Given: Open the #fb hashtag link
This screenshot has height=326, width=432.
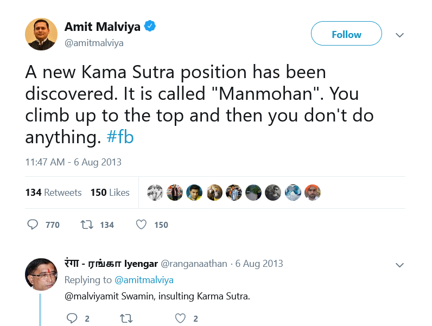Looking at the screenshot, I should (120, 137).
